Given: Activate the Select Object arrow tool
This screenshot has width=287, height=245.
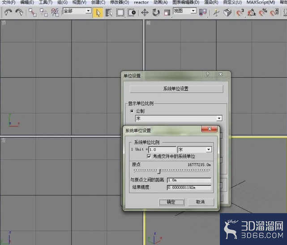Looking at the screenshot, I should coord(98,13).
